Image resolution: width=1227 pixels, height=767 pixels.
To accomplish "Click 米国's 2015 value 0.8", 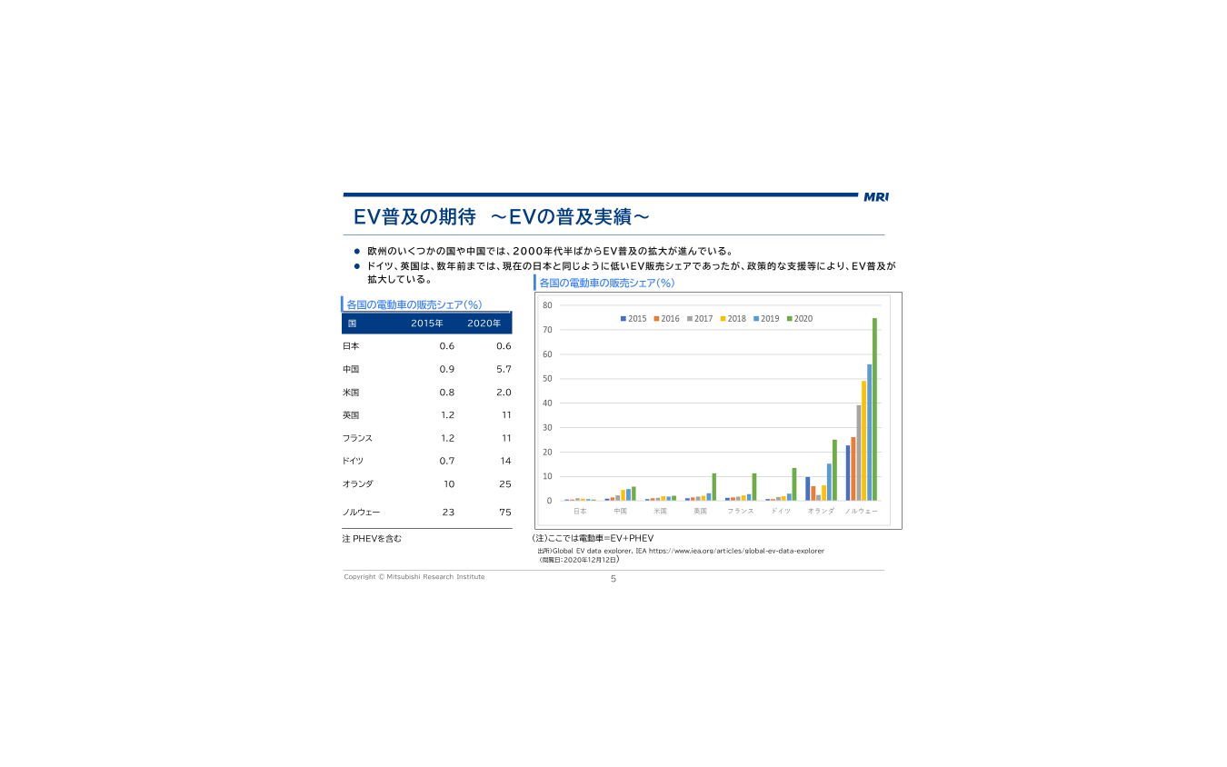I will (x=446, y=393).
